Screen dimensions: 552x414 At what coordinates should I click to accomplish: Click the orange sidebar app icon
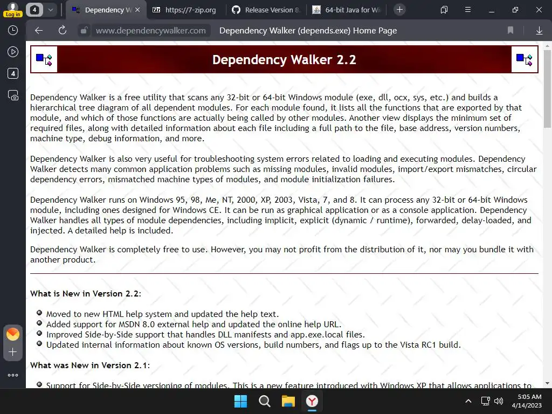point(13,334)
